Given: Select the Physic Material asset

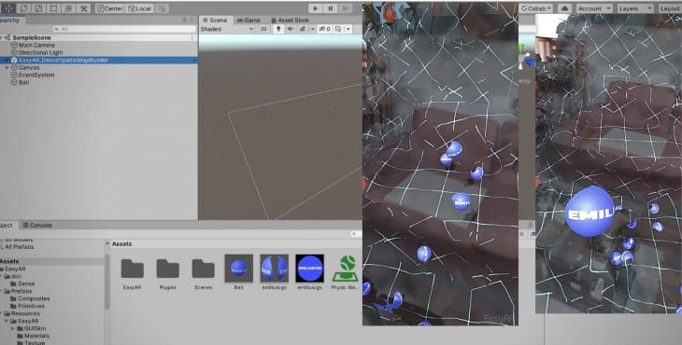Looking at the screenshot, I should [x=346, y=272].
